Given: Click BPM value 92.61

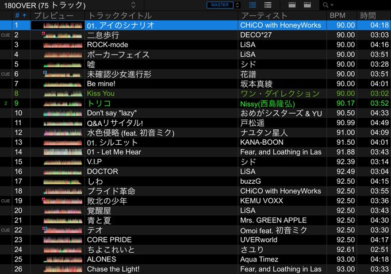Looking at the screenshot, I should tap(346, 250).
